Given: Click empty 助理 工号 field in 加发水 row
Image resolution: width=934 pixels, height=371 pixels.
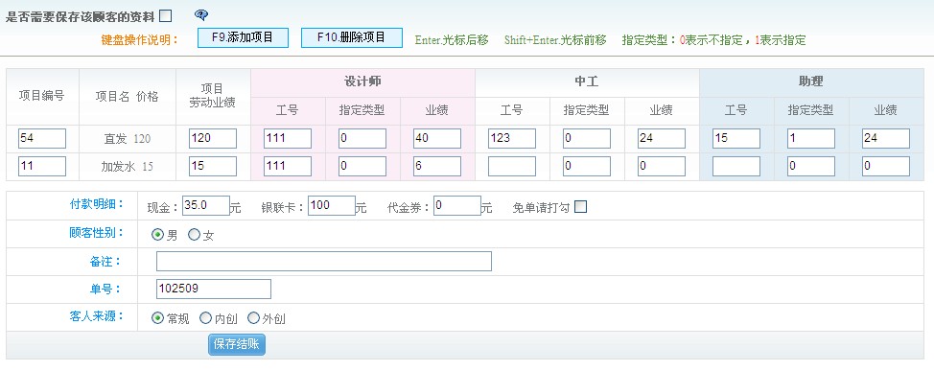Looking at the screenshot, I should (736, 166).
